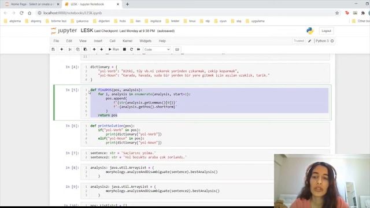Restart the kernel icon
Image resolution: width=370 pixels, height=208 pixels.
(131, 49)
